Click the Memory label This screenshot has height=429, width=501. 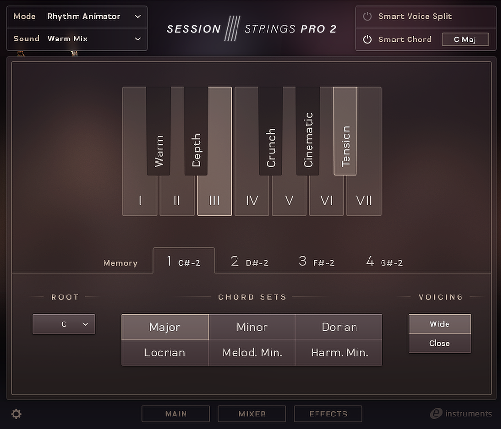point(120,263)
